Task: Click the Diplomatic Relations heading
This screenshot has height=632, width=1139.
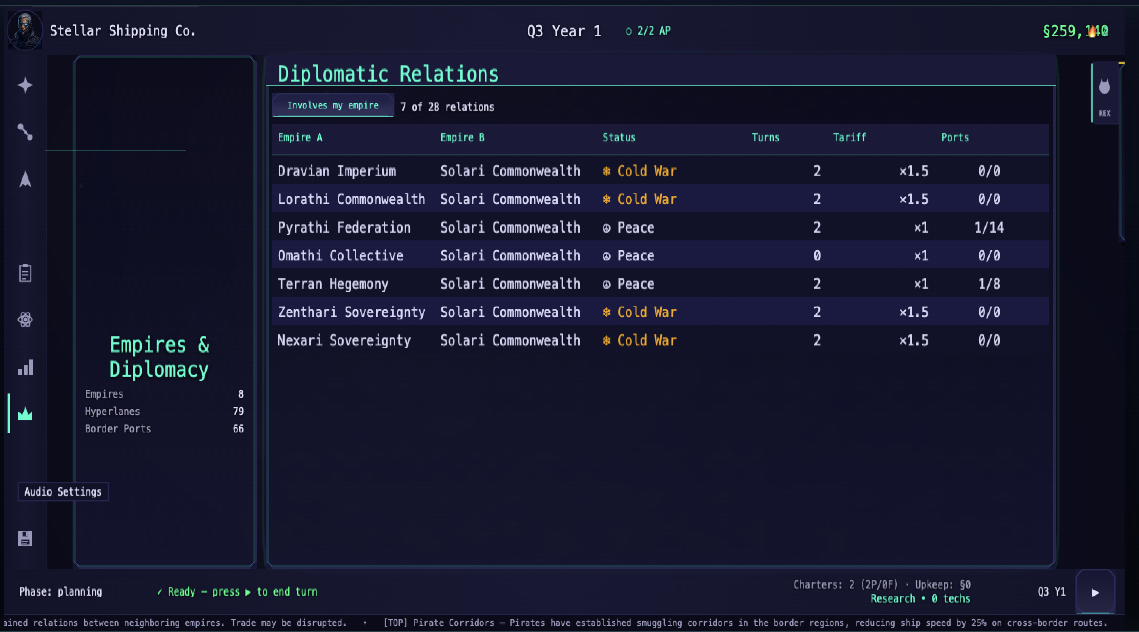Action: (388, 74)
